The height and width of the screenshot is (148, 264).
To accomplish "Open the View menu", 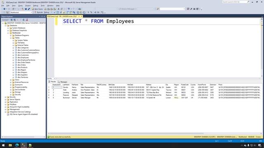I will point(14,5).
